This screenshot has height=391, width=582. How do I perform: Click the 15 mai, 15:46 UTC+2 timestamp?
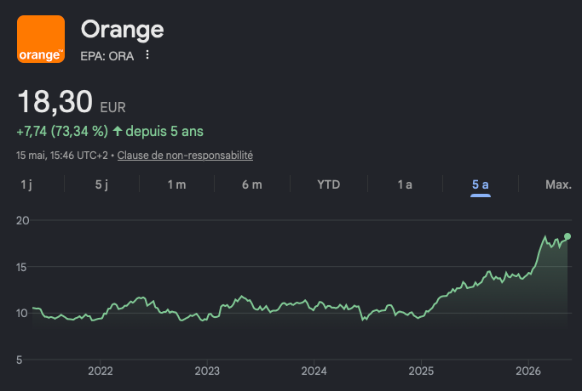62,156
